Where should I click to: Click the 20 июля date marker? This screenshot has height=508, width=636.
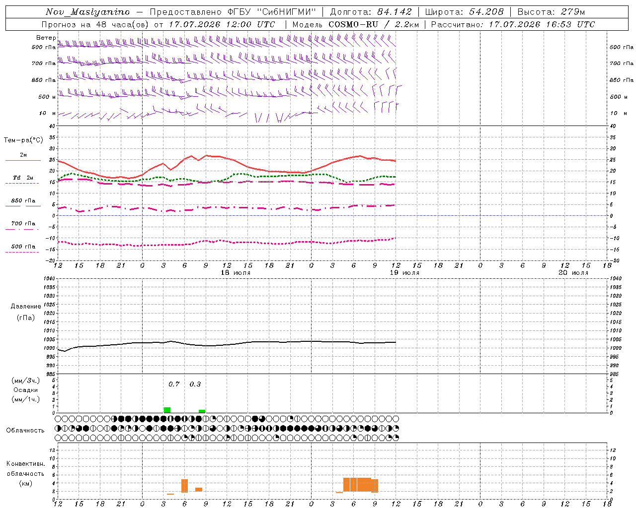coord(573,273)
